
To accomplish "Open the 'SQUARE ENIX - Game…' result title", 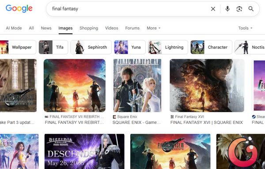I will point(136,123).
